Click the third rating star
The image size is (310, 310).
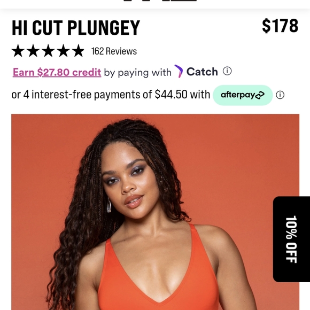click(x=48, y=51)
